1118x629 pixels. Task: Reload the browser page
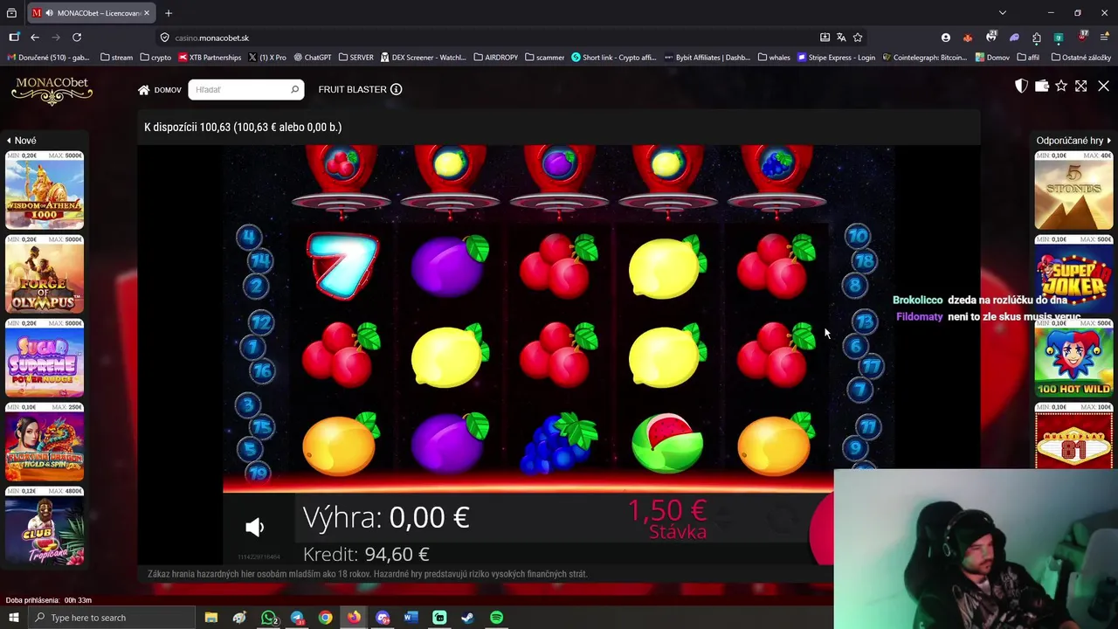(77, 38)
